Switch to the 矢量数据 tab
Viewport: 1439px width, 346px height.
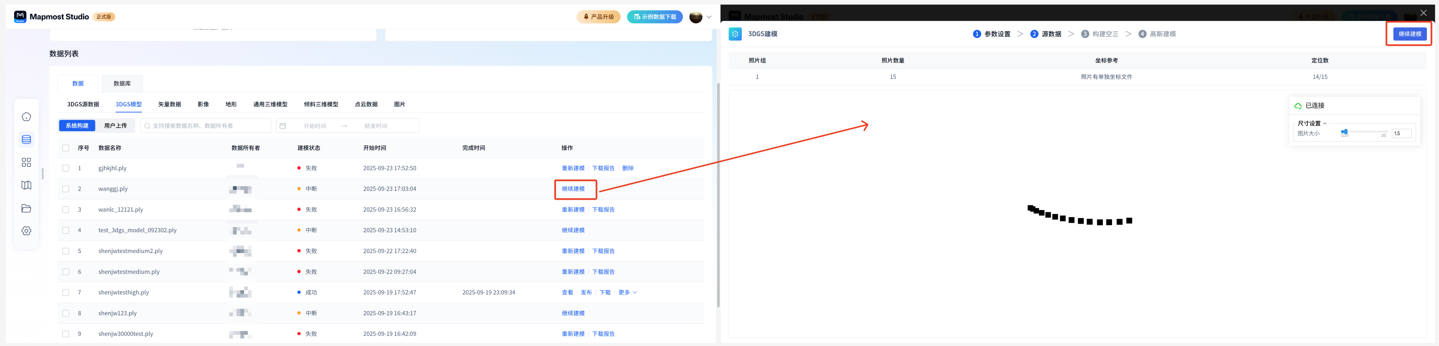point(169,104)
